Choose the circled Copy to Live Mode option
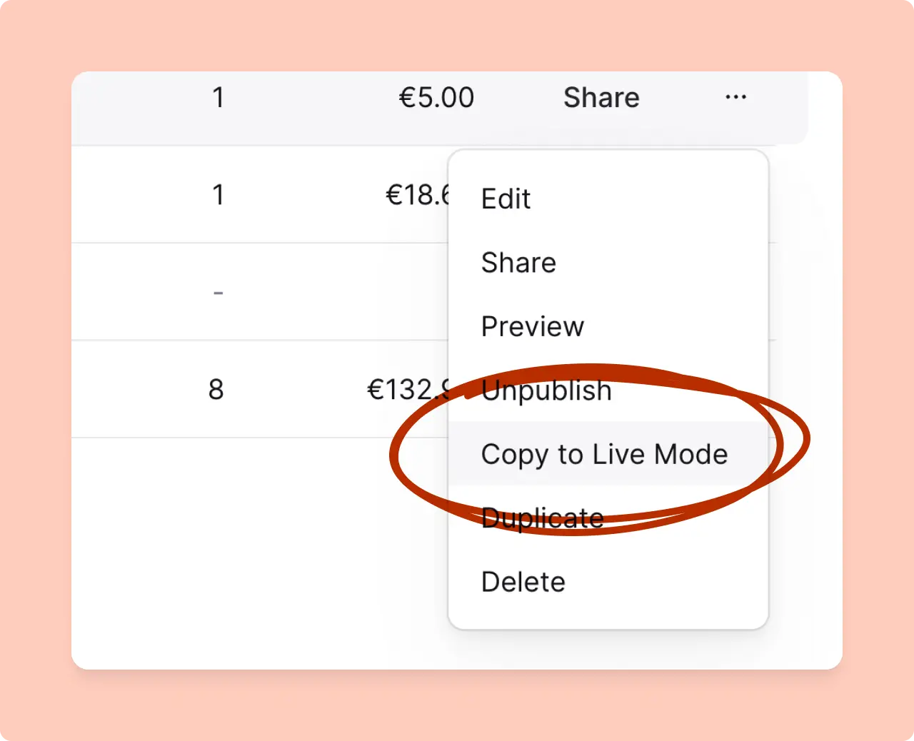 pos(605,454)
